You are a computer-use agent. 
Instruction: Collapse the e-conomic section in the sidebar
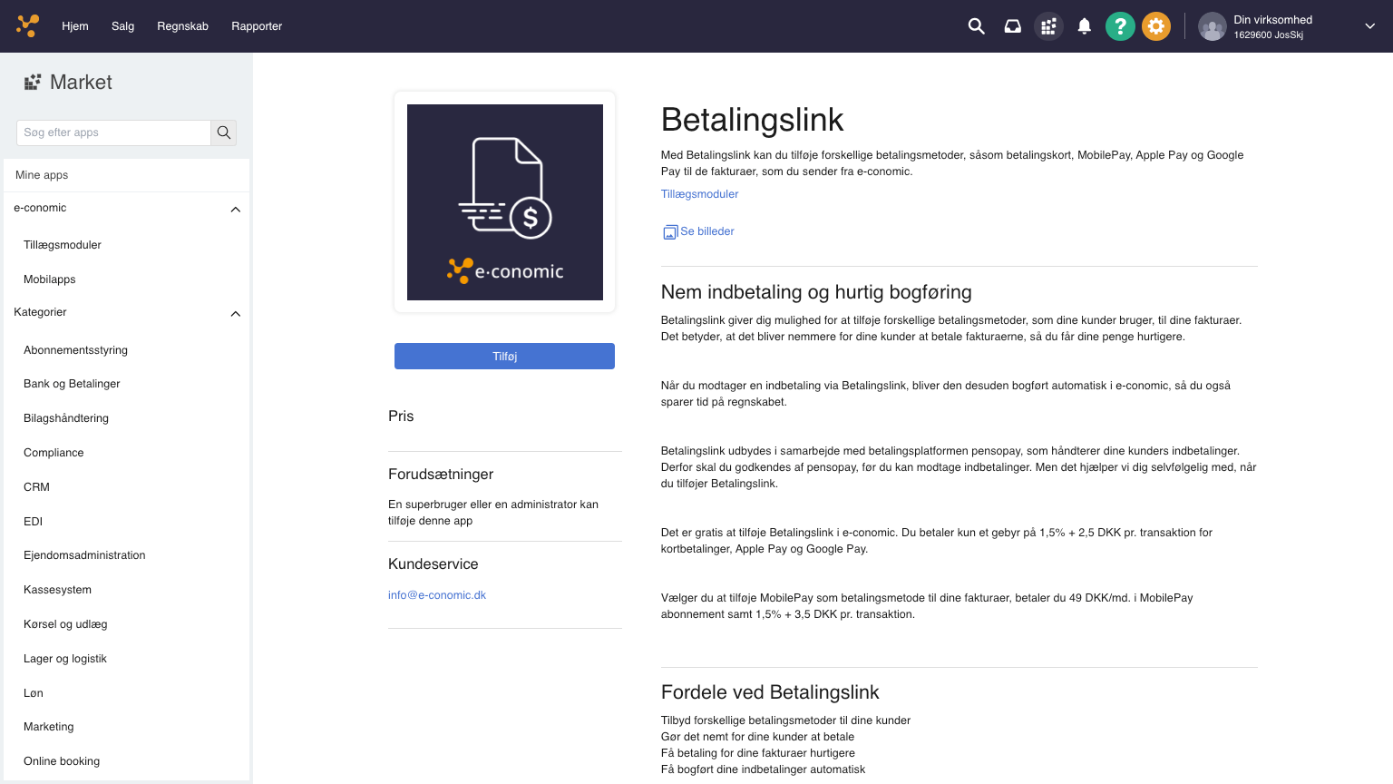[235, 209]
